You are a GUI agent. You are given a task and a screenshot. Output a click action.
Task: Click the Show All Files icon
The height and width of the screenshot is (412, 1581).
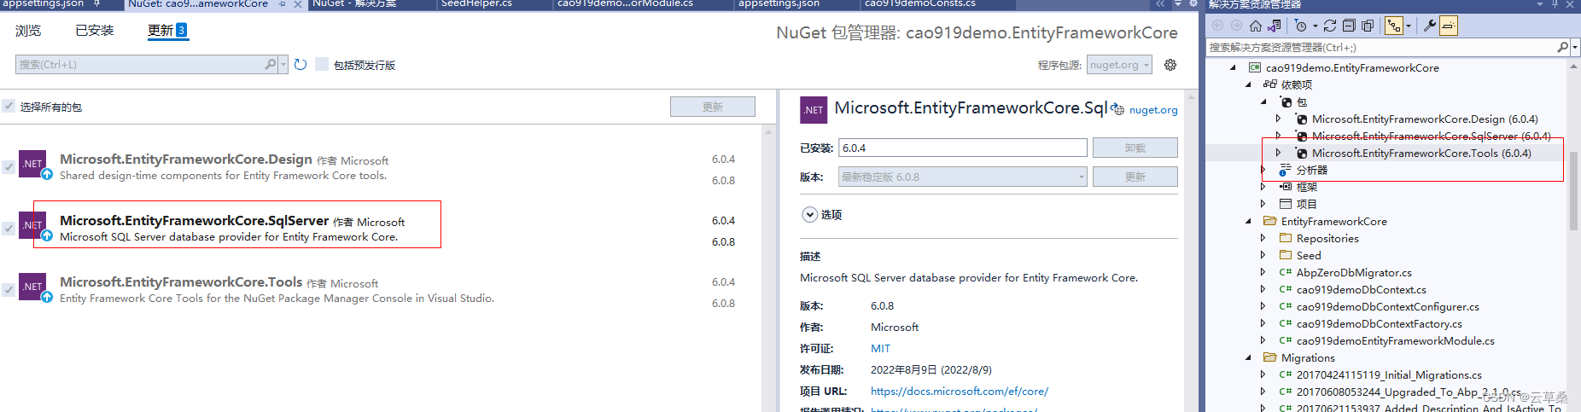click(1368, 26)
